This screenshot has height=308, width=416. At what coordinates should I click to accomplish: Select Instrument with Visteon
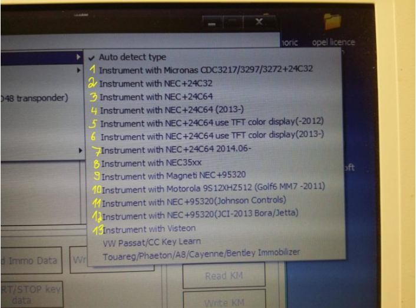[x=148, y=228]
